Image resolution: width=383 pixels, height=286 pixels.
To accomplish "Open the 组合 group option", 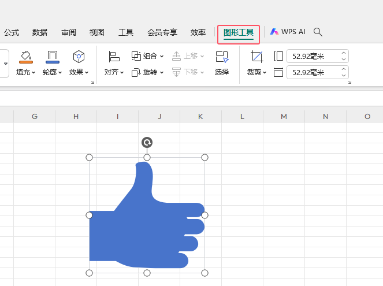I will click(147, 56).
